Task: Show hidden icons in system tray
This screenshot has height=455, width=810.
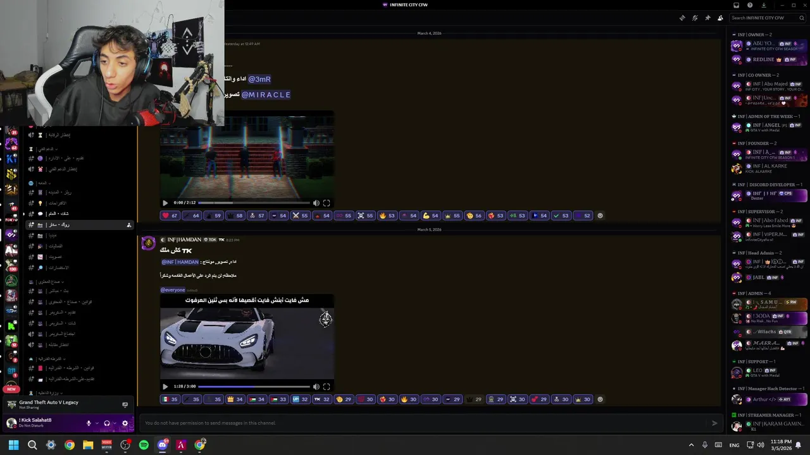Action: click(691, 445)
